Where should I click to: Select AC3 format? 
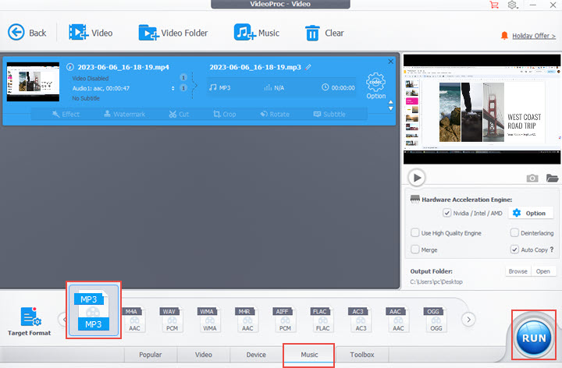(x=360, y=320)
